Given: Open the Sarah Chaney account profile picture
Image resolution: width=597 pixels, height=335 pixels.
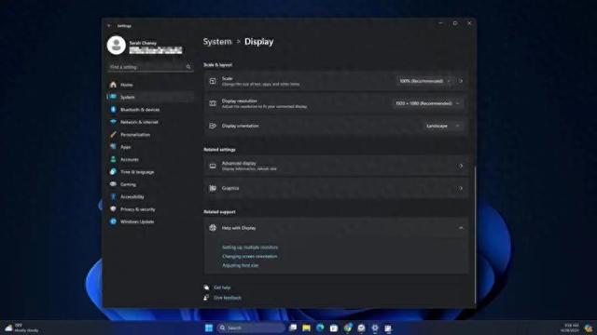Looking at the screenshot, I should 116,46.
